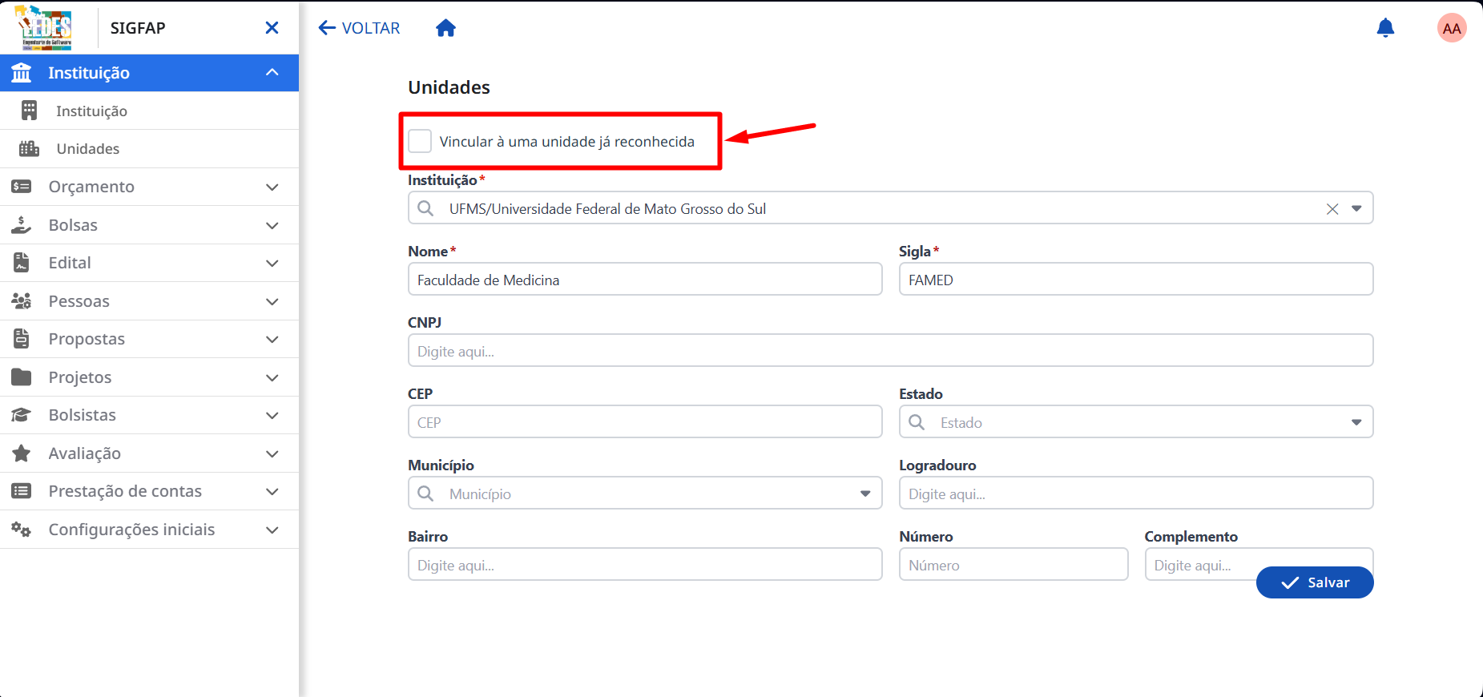Close the SIGFAP sidebar with the X
Viewport: 1483px width, 697px height.
(x=272, y=28)
